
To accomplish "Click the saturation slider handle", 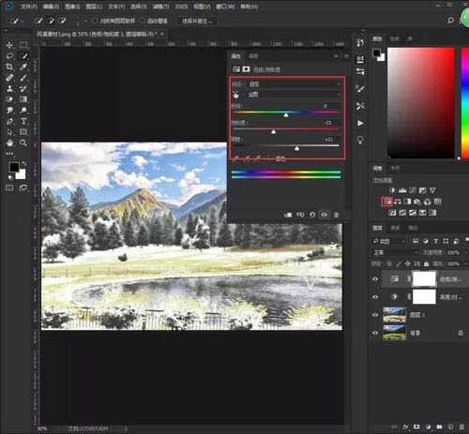I will pos(274,131).
